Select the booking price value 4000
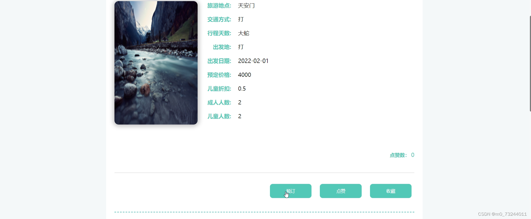Viewport: 531px width, 219px height. tap(244, 75)
